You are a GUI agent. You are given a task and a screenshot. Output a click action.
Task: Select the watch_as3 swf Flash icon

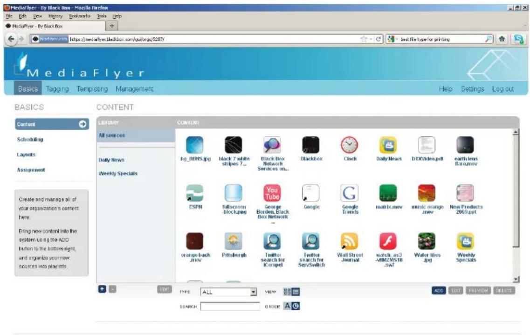[x=388, y=241]
